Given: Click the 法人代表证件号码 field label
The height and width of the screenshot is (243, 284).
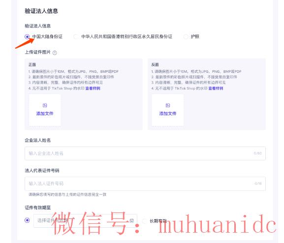Looking at the screenshot, I should coord(42,171).
